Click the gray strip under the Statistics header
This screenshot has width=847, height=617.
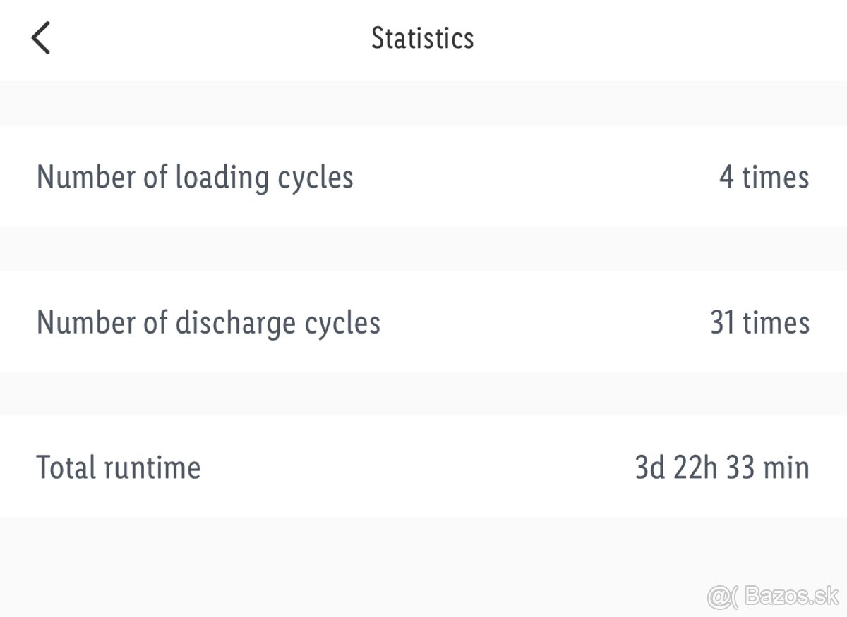tap(423, 103)
